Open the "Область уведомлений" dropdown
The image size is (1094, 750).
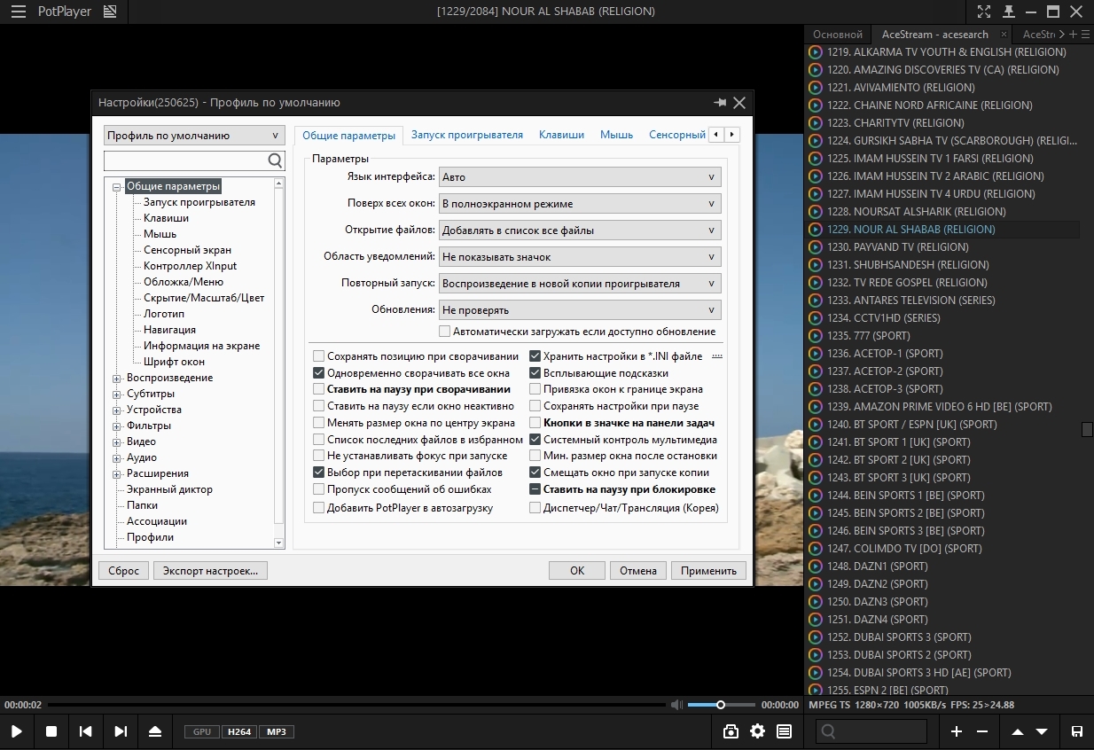pos(580,257)
